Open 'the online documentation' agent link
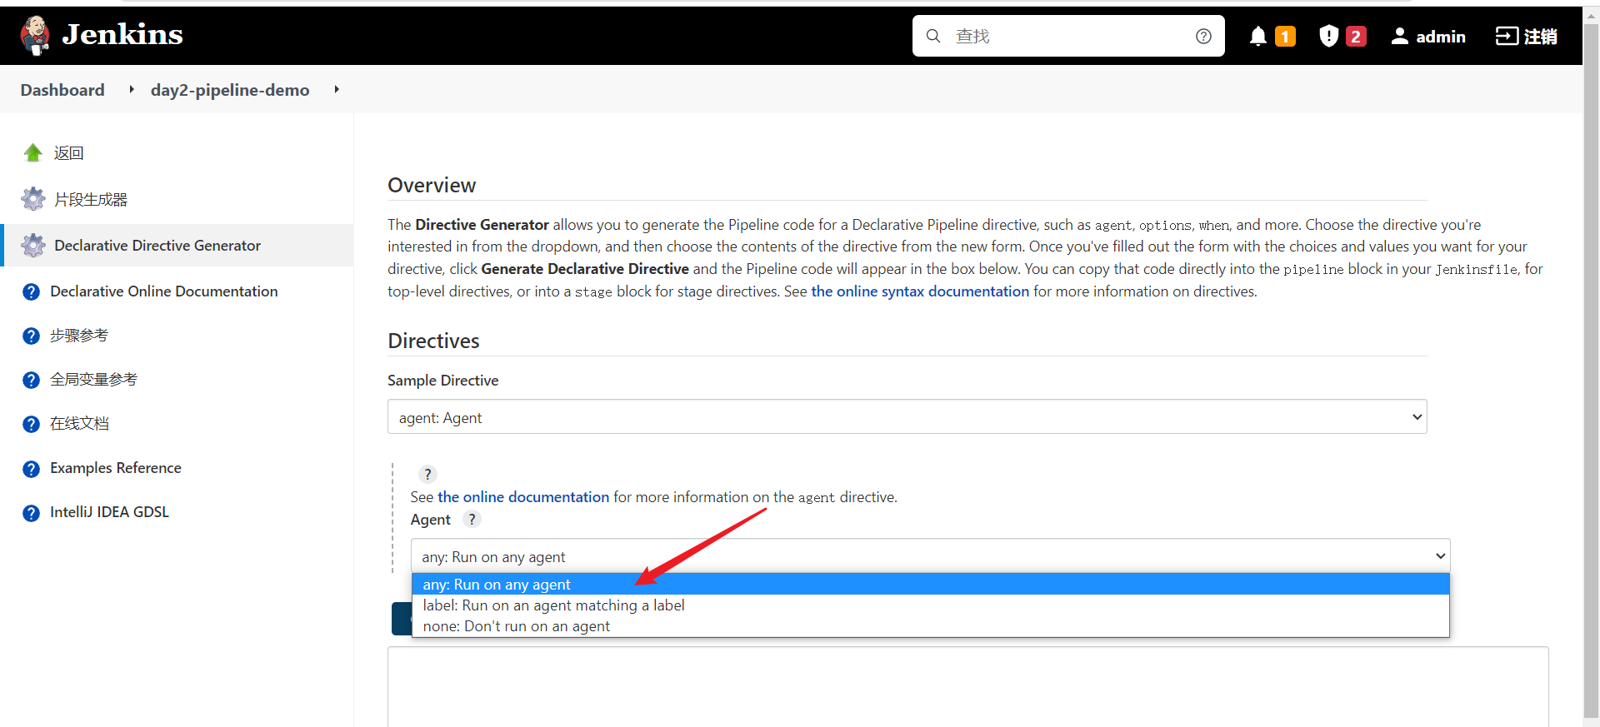The height and width of the screenshot is (727, 1600). coord(523,497)
